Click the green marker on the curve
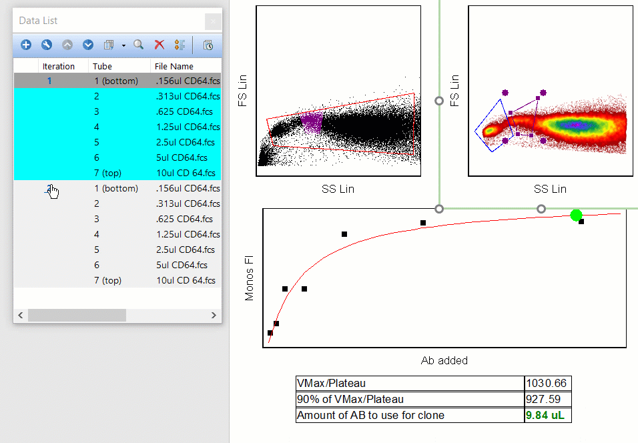 [577, 215]
